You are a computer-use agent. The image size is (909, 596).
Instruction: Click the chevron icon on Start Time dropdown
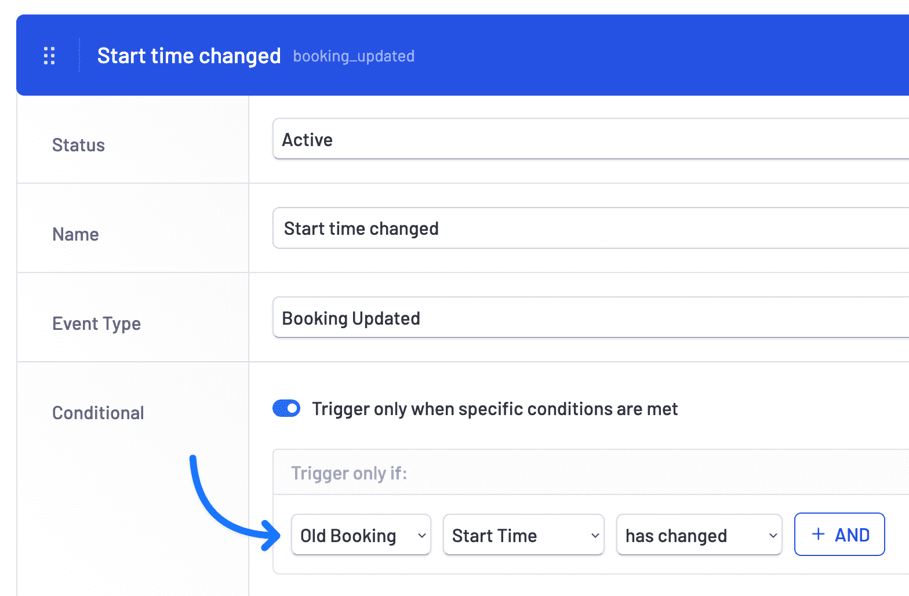click(x=594, y=535)
